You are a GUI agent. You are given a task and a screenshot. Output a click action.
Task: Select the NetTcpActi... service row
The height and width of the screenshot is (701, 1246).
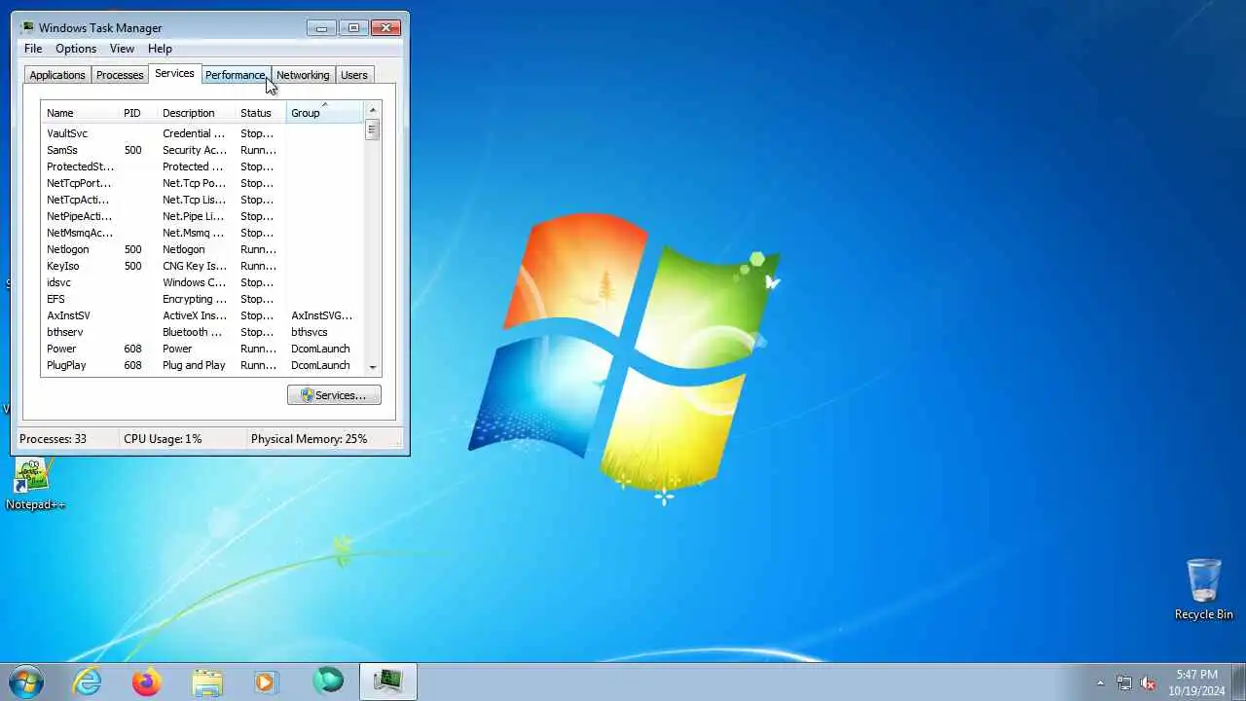tap(202, 200)
